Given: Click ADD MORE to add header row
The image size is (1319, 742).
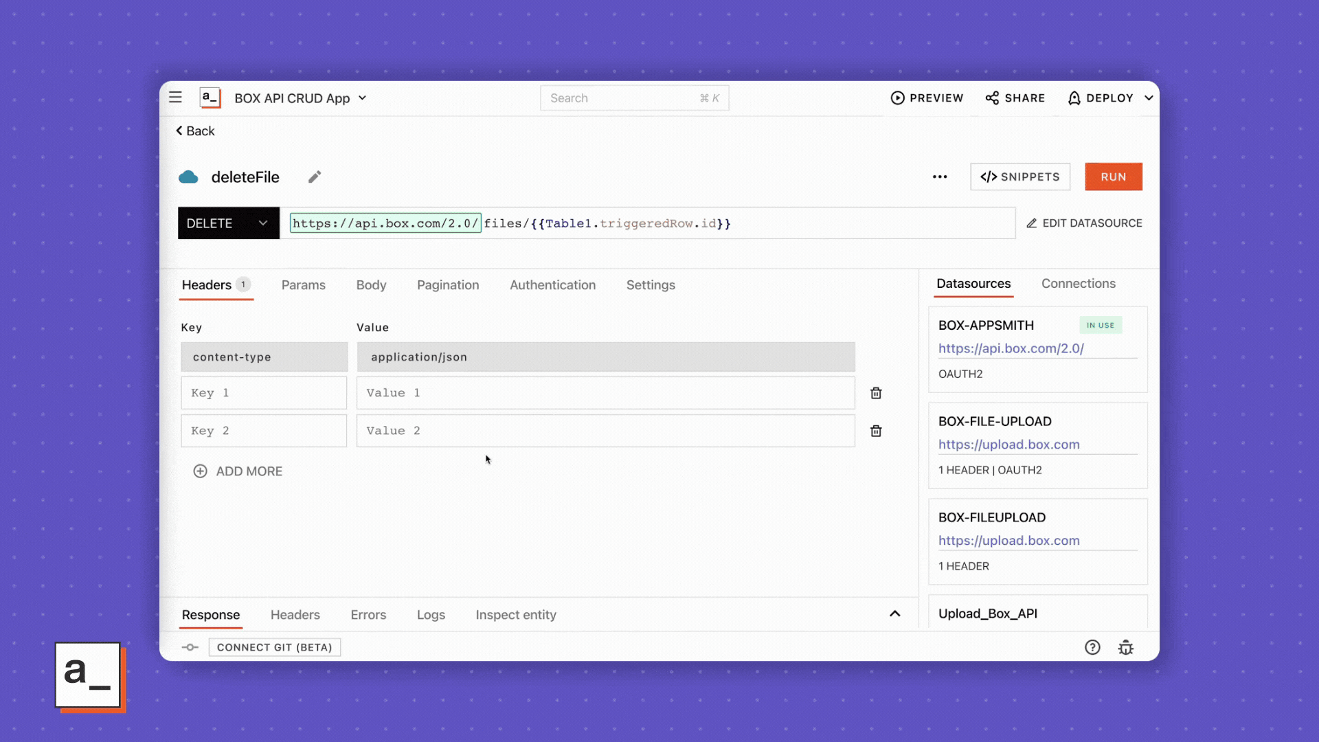Looking at the screenshot, I should coord(238,471).
